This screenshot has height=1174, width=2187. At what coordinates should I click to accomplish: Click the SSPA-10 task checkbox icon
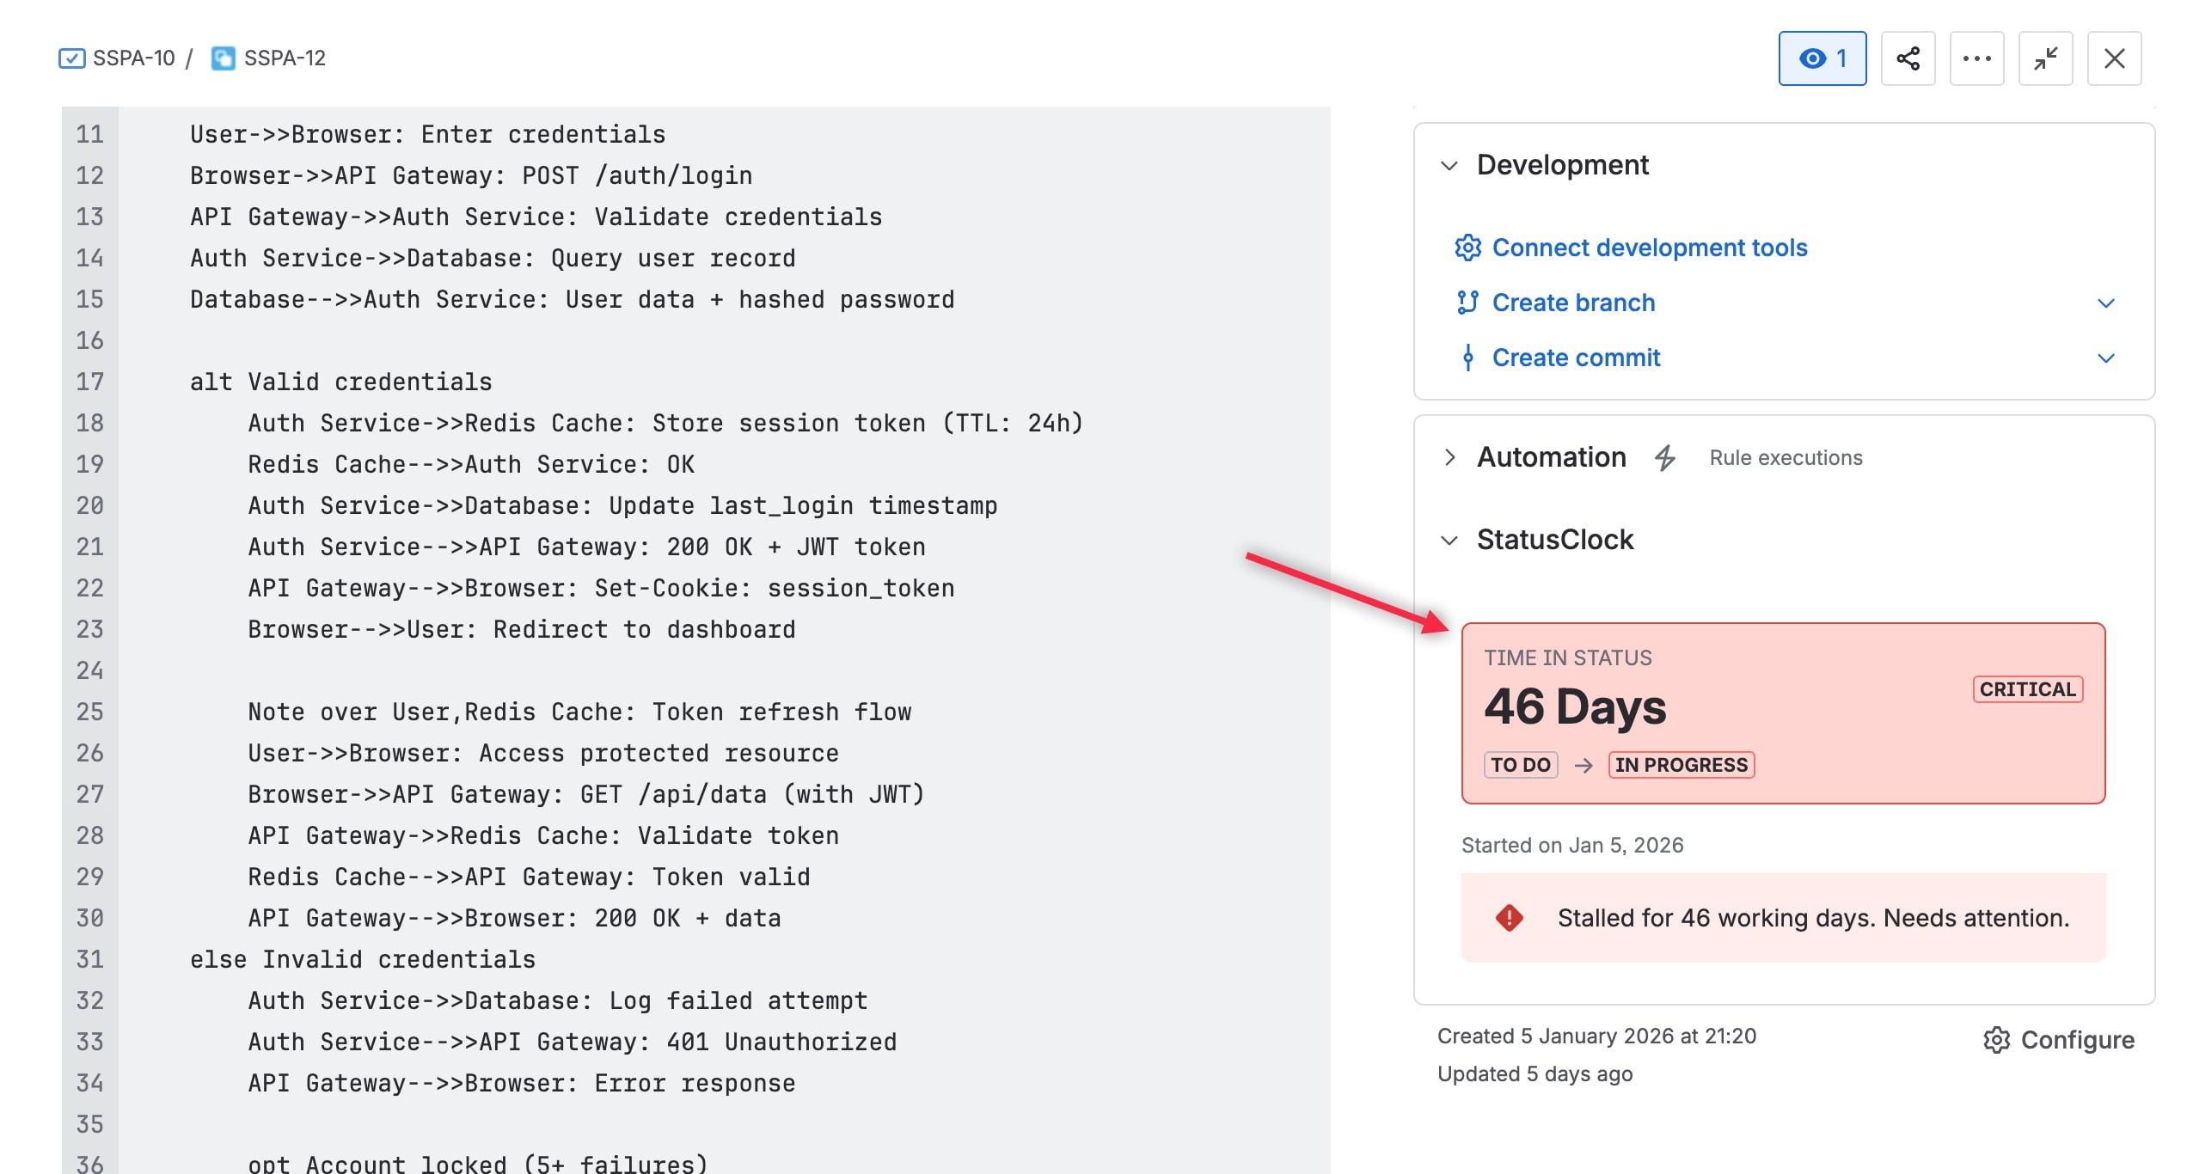pyautogui.click(x=71, y=58)
